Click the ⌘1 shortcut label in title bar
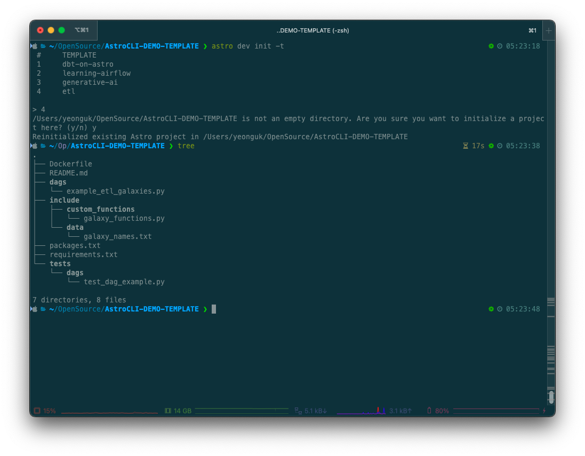This screenshot has height=456, width=585. [x=532, y=30]
